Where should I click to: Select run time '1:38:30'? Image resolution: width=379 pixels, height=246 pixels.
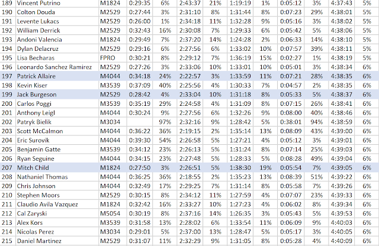(x=240, y=168)
